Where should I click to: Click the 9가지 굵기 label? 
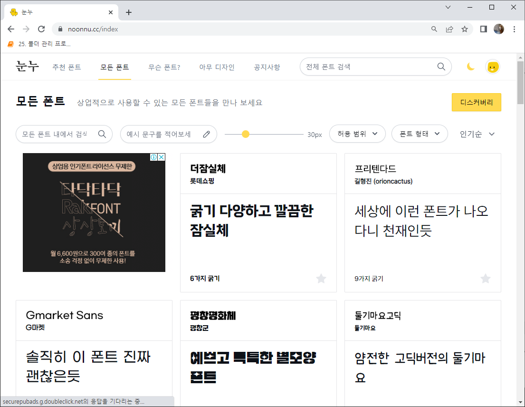(369, 278)
